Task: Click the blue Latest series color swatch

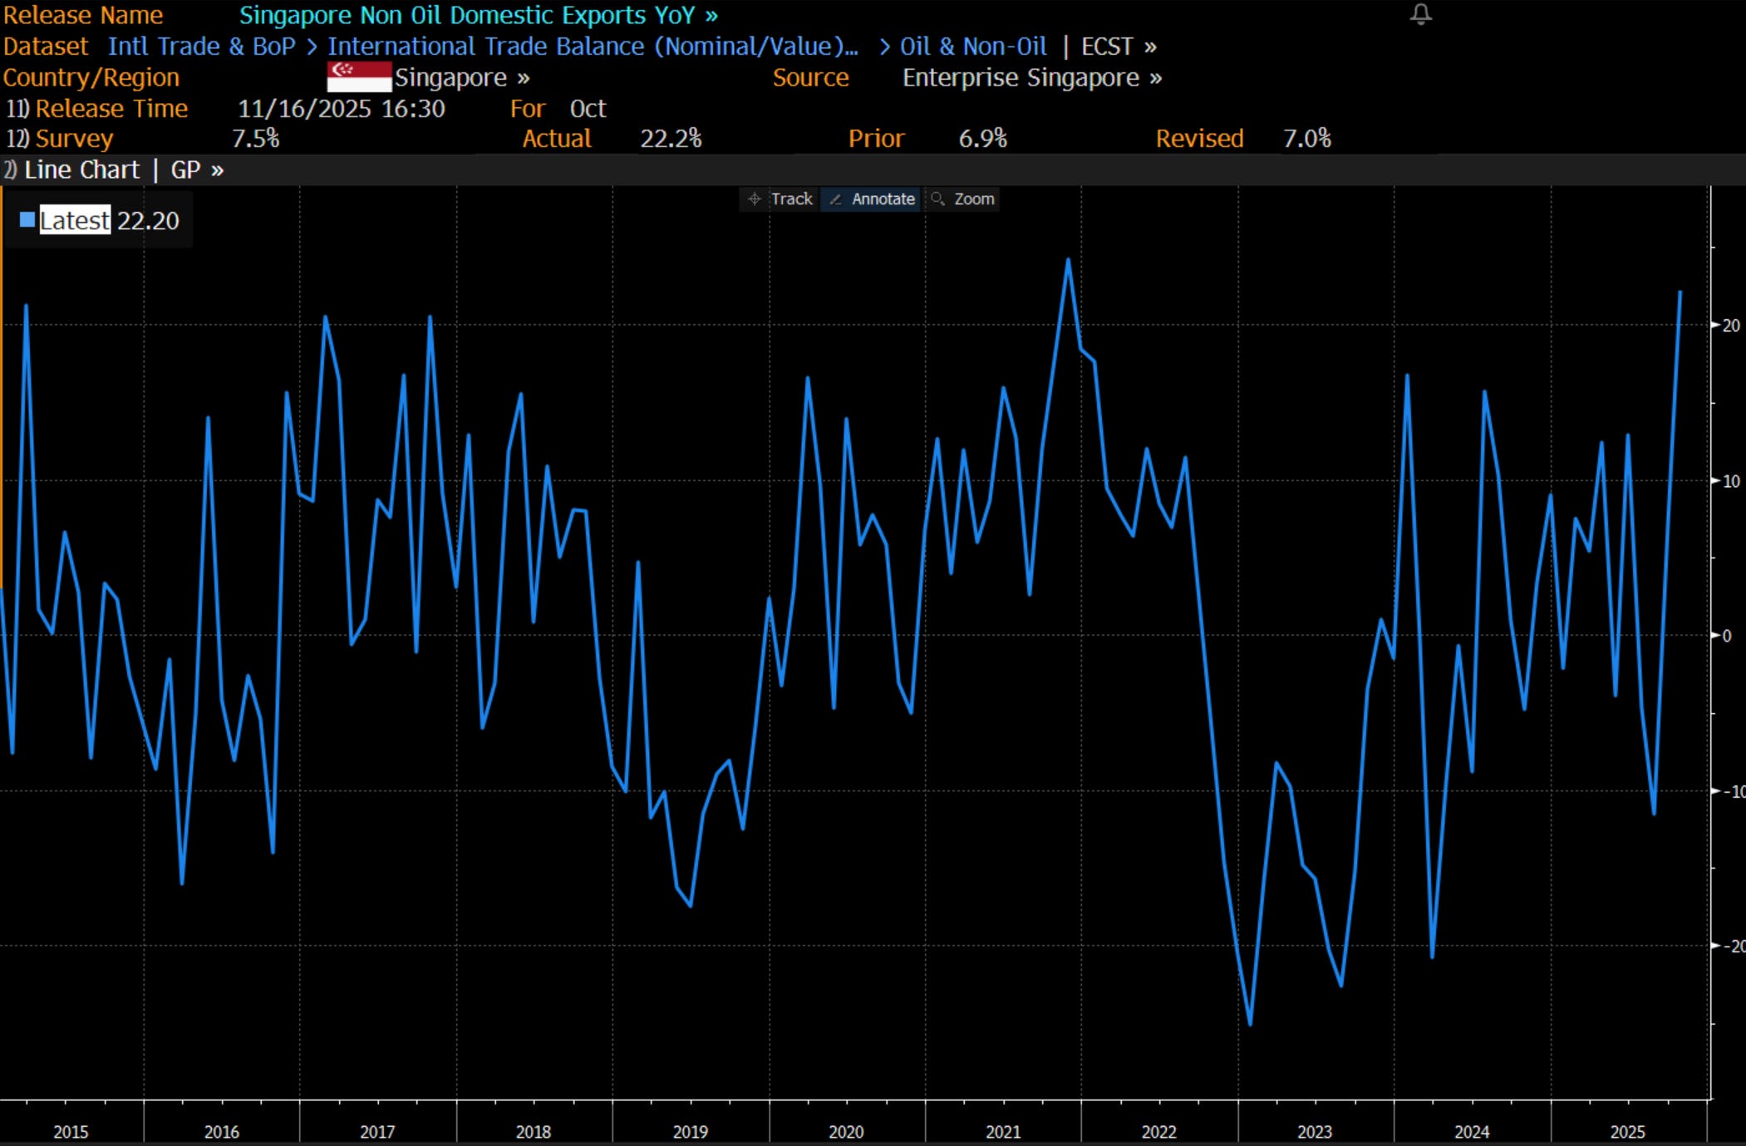Action: coord(27,220)
